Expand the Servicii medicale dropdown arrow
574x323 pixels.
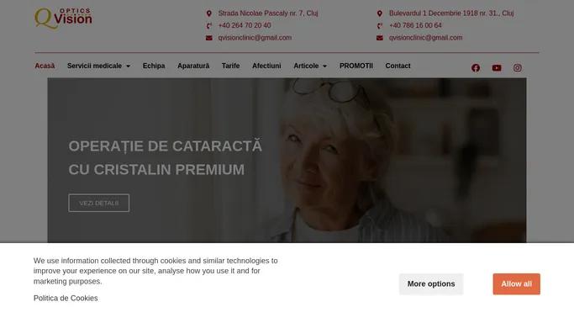pyautogui.click(x=128, y=66)
